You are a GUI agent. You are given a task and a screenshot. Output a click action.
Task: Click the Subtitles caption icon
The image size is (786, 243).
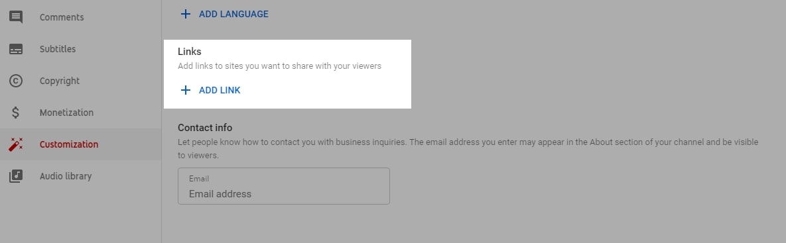[15, 49]
